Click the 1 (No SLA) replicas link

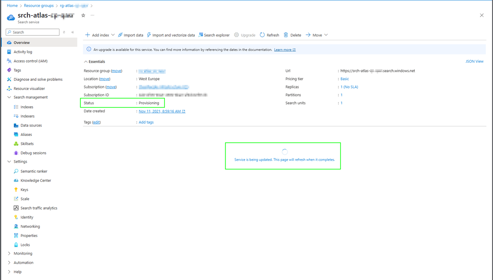(349, 87)
